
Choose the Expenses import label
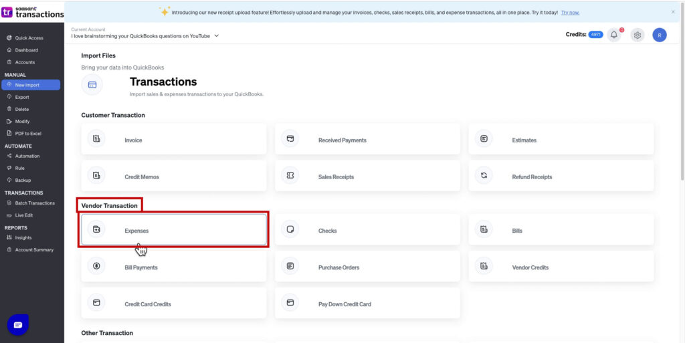click(136, 231)
